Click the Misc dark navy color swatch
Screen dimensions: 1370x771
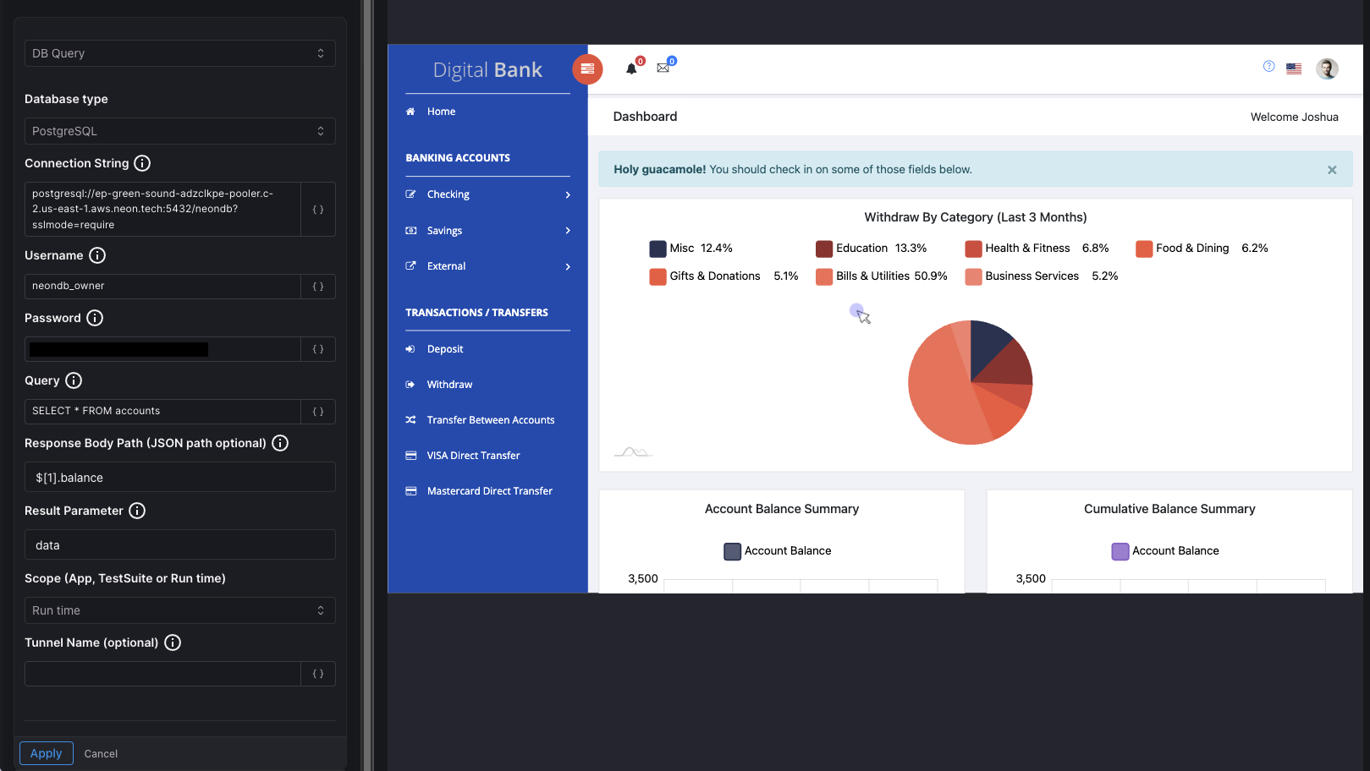click(657, 249)
